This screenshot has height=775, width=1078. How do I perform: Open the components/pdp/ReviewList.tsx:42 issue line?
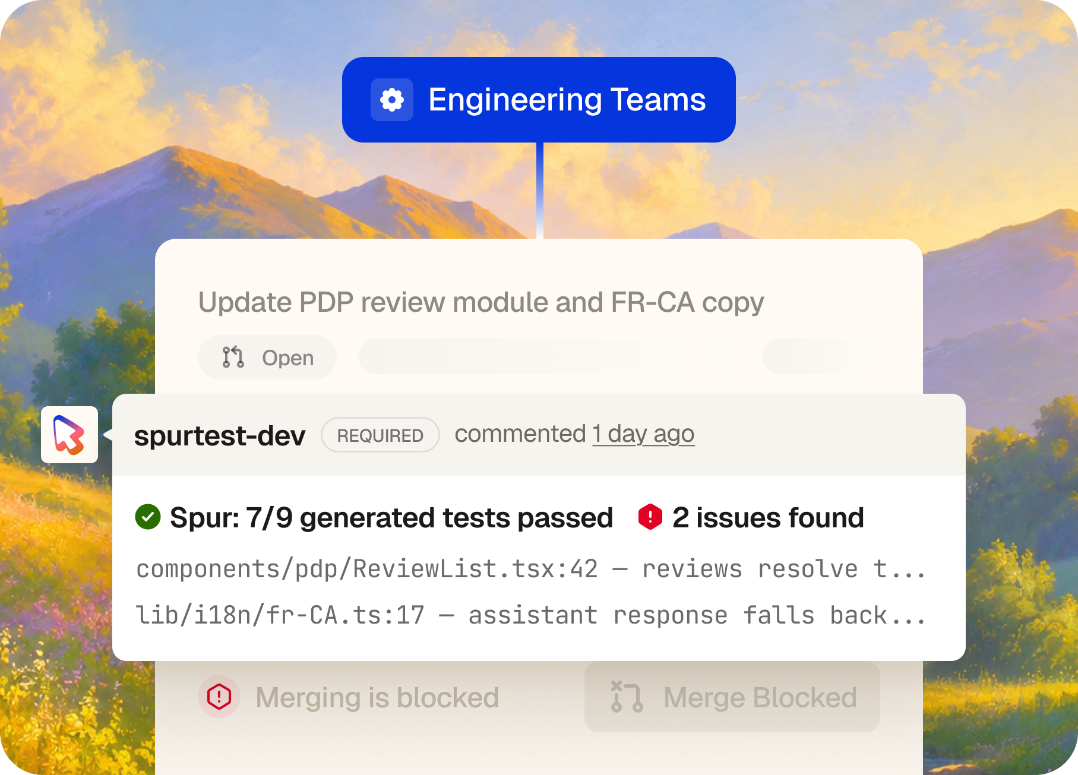[530, 569]
